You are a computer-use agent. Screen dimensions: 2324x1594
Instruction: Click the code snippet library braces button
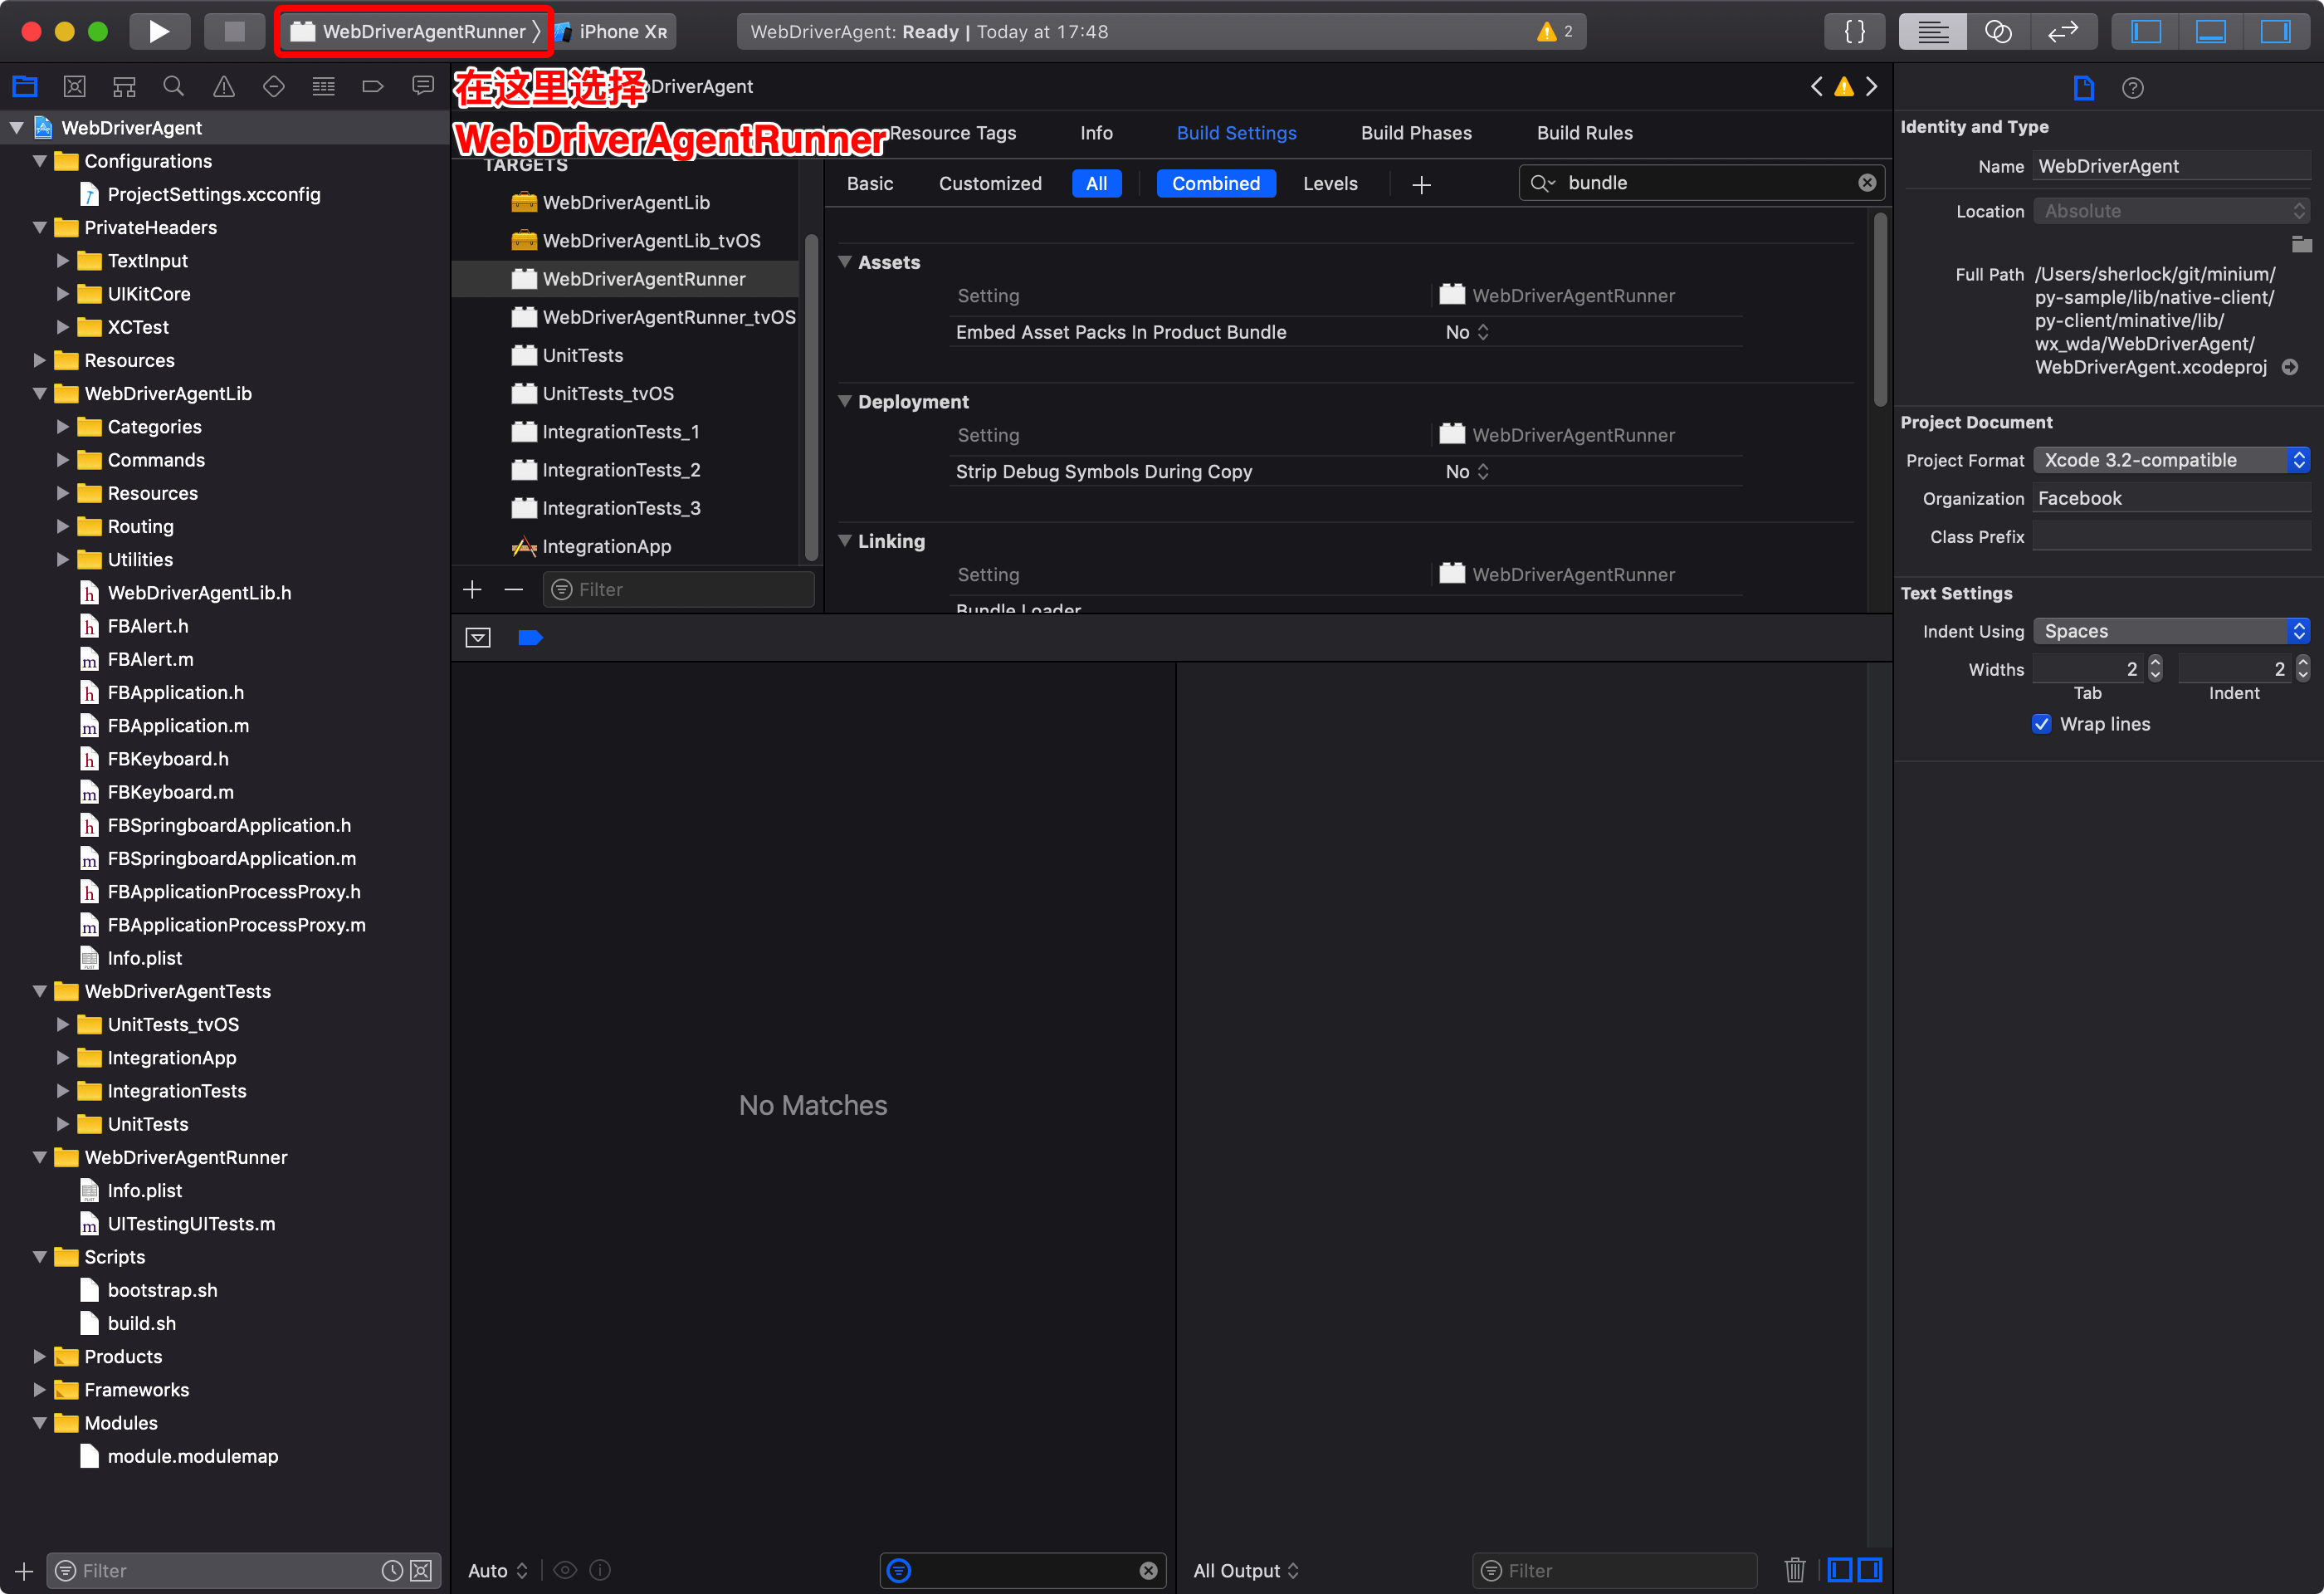point(1854,31)
